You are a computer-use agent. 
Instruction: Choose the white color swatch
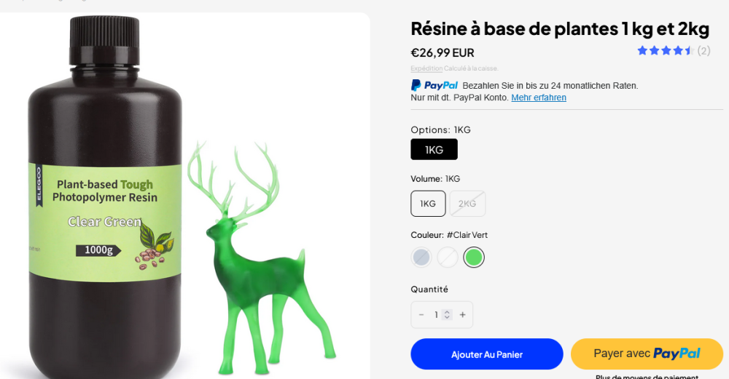pyautogui.click(x=448, y=257)
